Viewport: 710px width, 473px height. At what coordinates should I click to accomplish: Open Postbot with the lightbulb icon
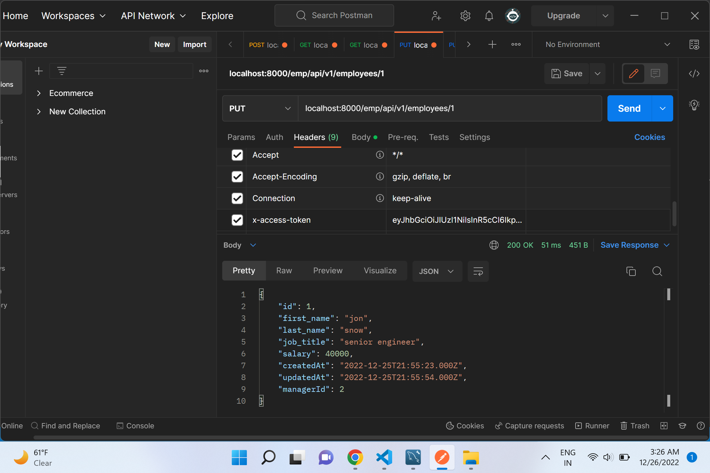click(x=694, y=105)
